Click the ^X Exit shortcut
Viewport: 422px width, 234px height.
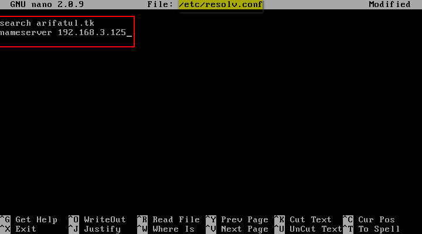(18, 229)
